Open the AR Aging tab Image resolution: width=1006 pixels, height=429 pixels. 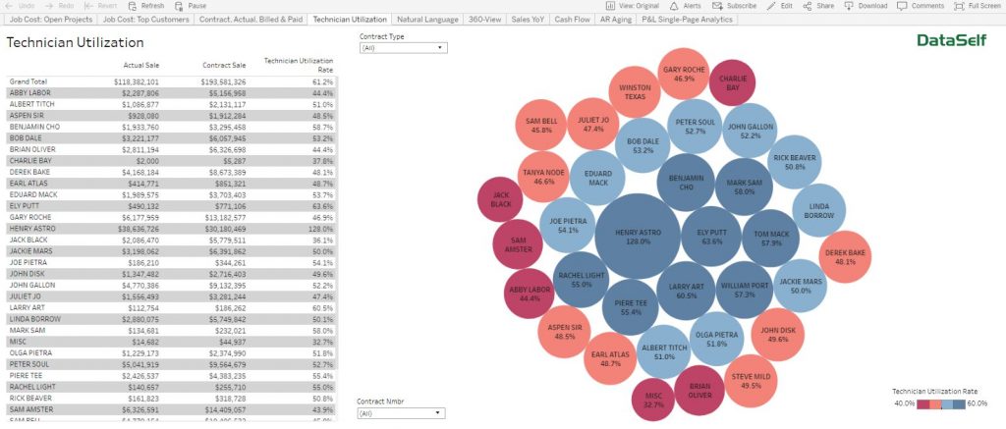[617, 19]
